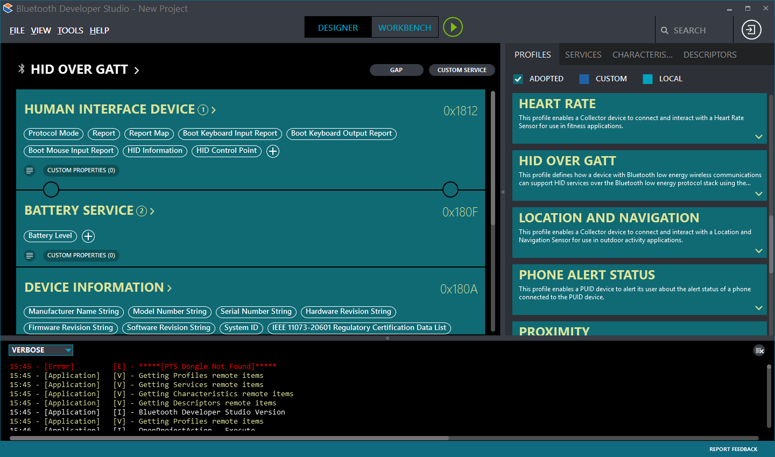Select Boot Keyboard Input Report characteristic

coord(230,133)
